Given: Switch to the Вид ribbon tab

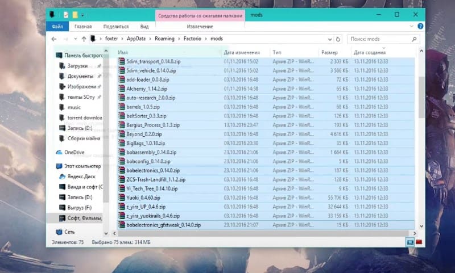Looking at the screenshot, I should (144, 26).
